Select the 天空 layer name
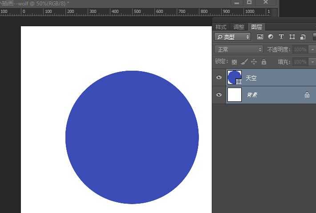 (251, 78)
